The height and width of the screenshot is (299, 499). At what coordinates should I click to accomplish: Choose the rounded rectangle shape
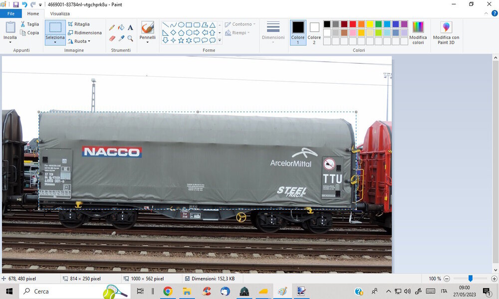(197, 25)
